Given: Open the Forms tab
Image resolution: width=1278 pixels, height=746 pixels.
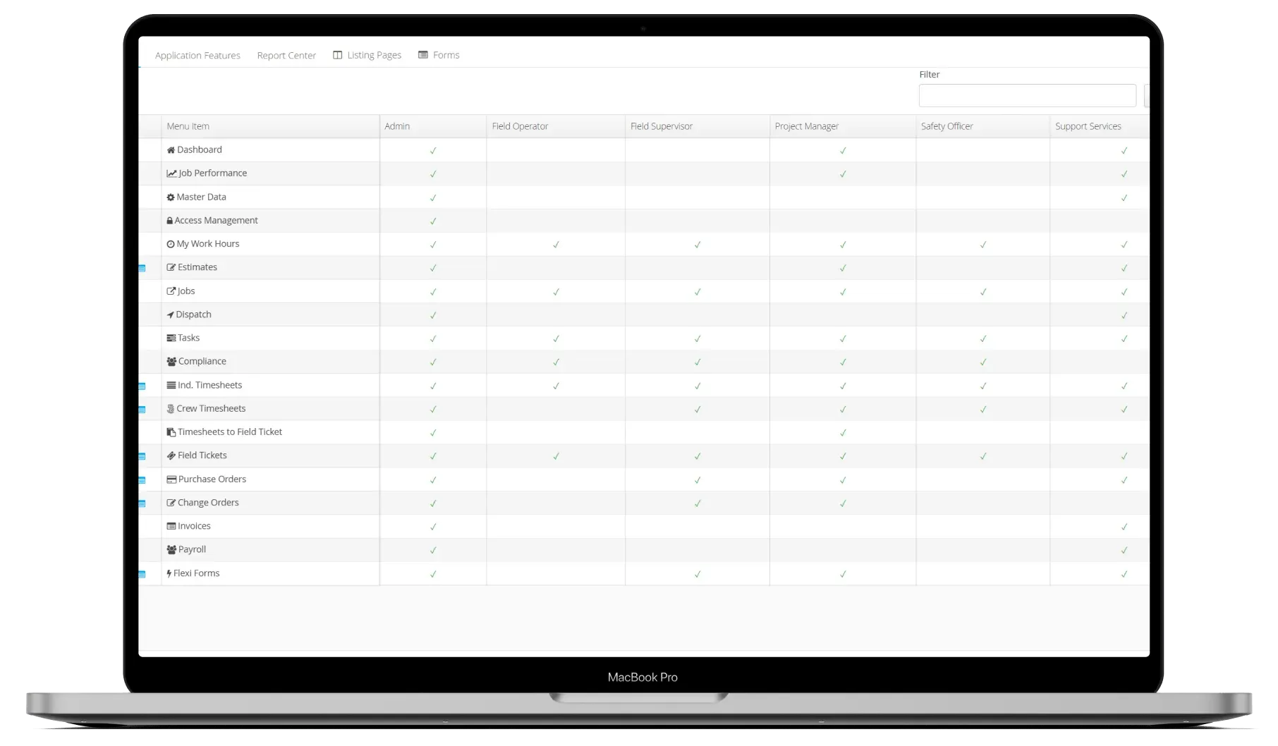Looking at the screenshot, I should tap(445, 54).
